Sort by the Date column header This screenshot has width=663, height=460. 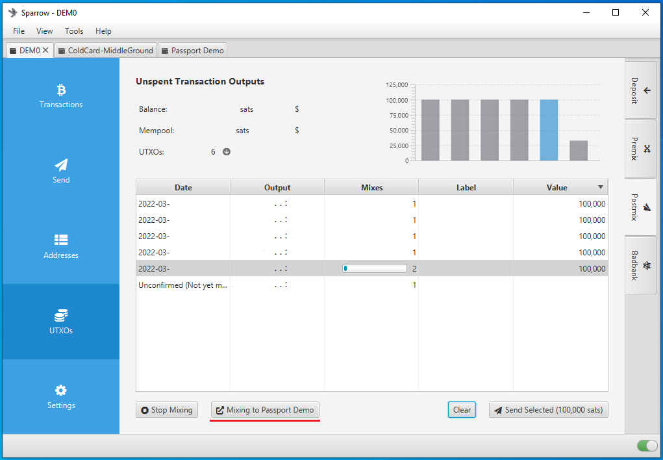tap(183, 188)
